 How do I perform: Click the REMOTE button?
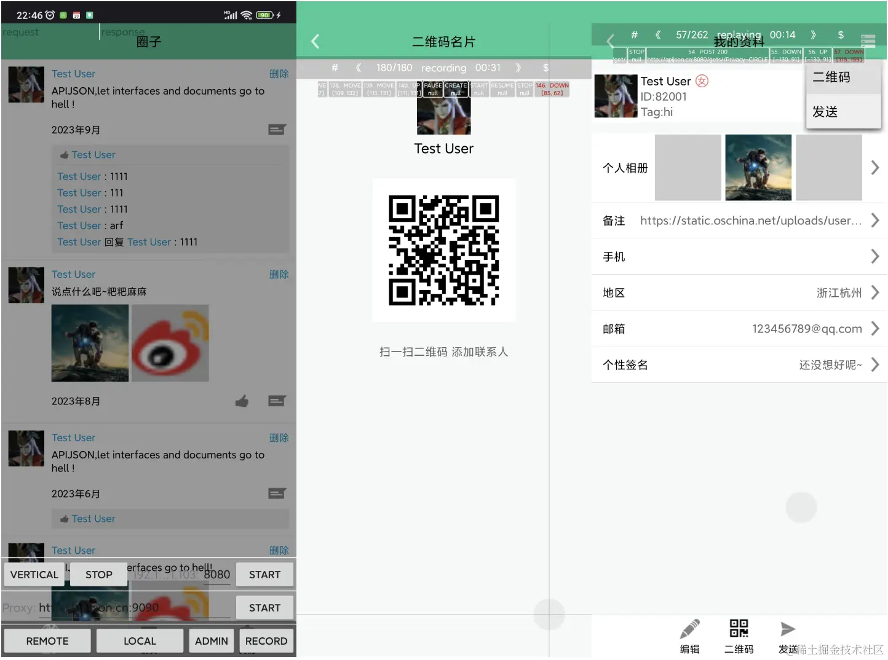[47, 641]
